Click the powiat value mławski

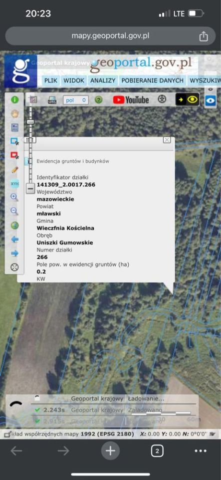(48, 213)
